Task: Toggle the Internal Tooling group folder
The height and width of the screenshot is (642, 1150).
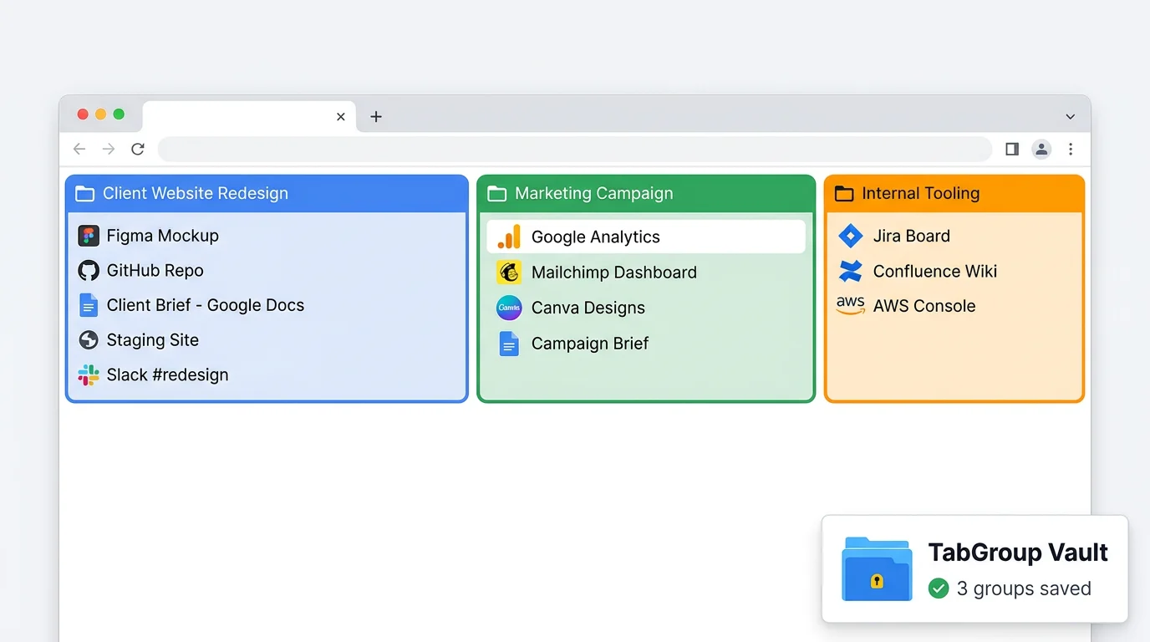Action: pos(844,193)
